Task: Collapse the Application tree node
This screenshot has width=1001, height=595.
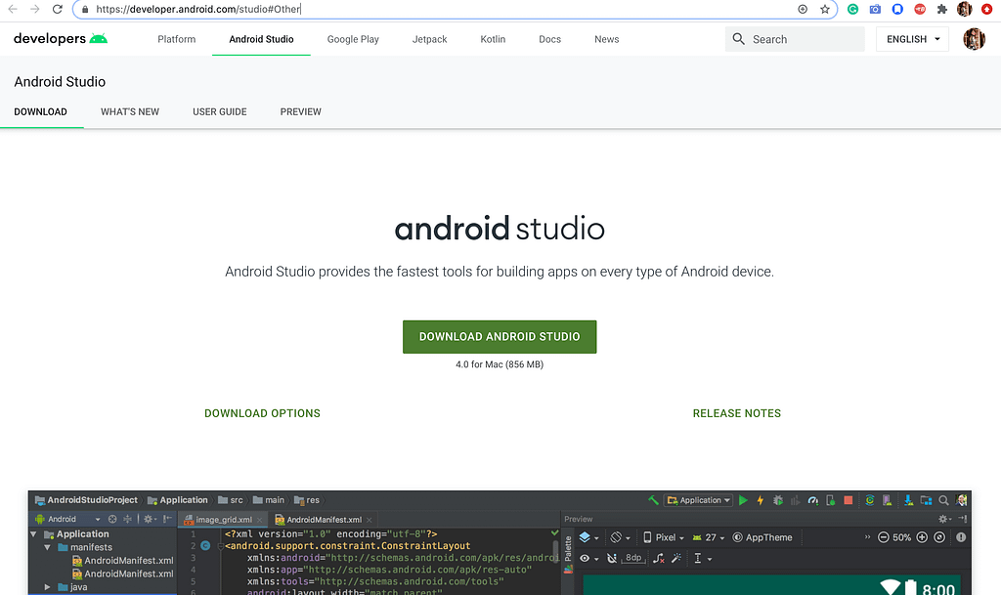Action: 34,534
